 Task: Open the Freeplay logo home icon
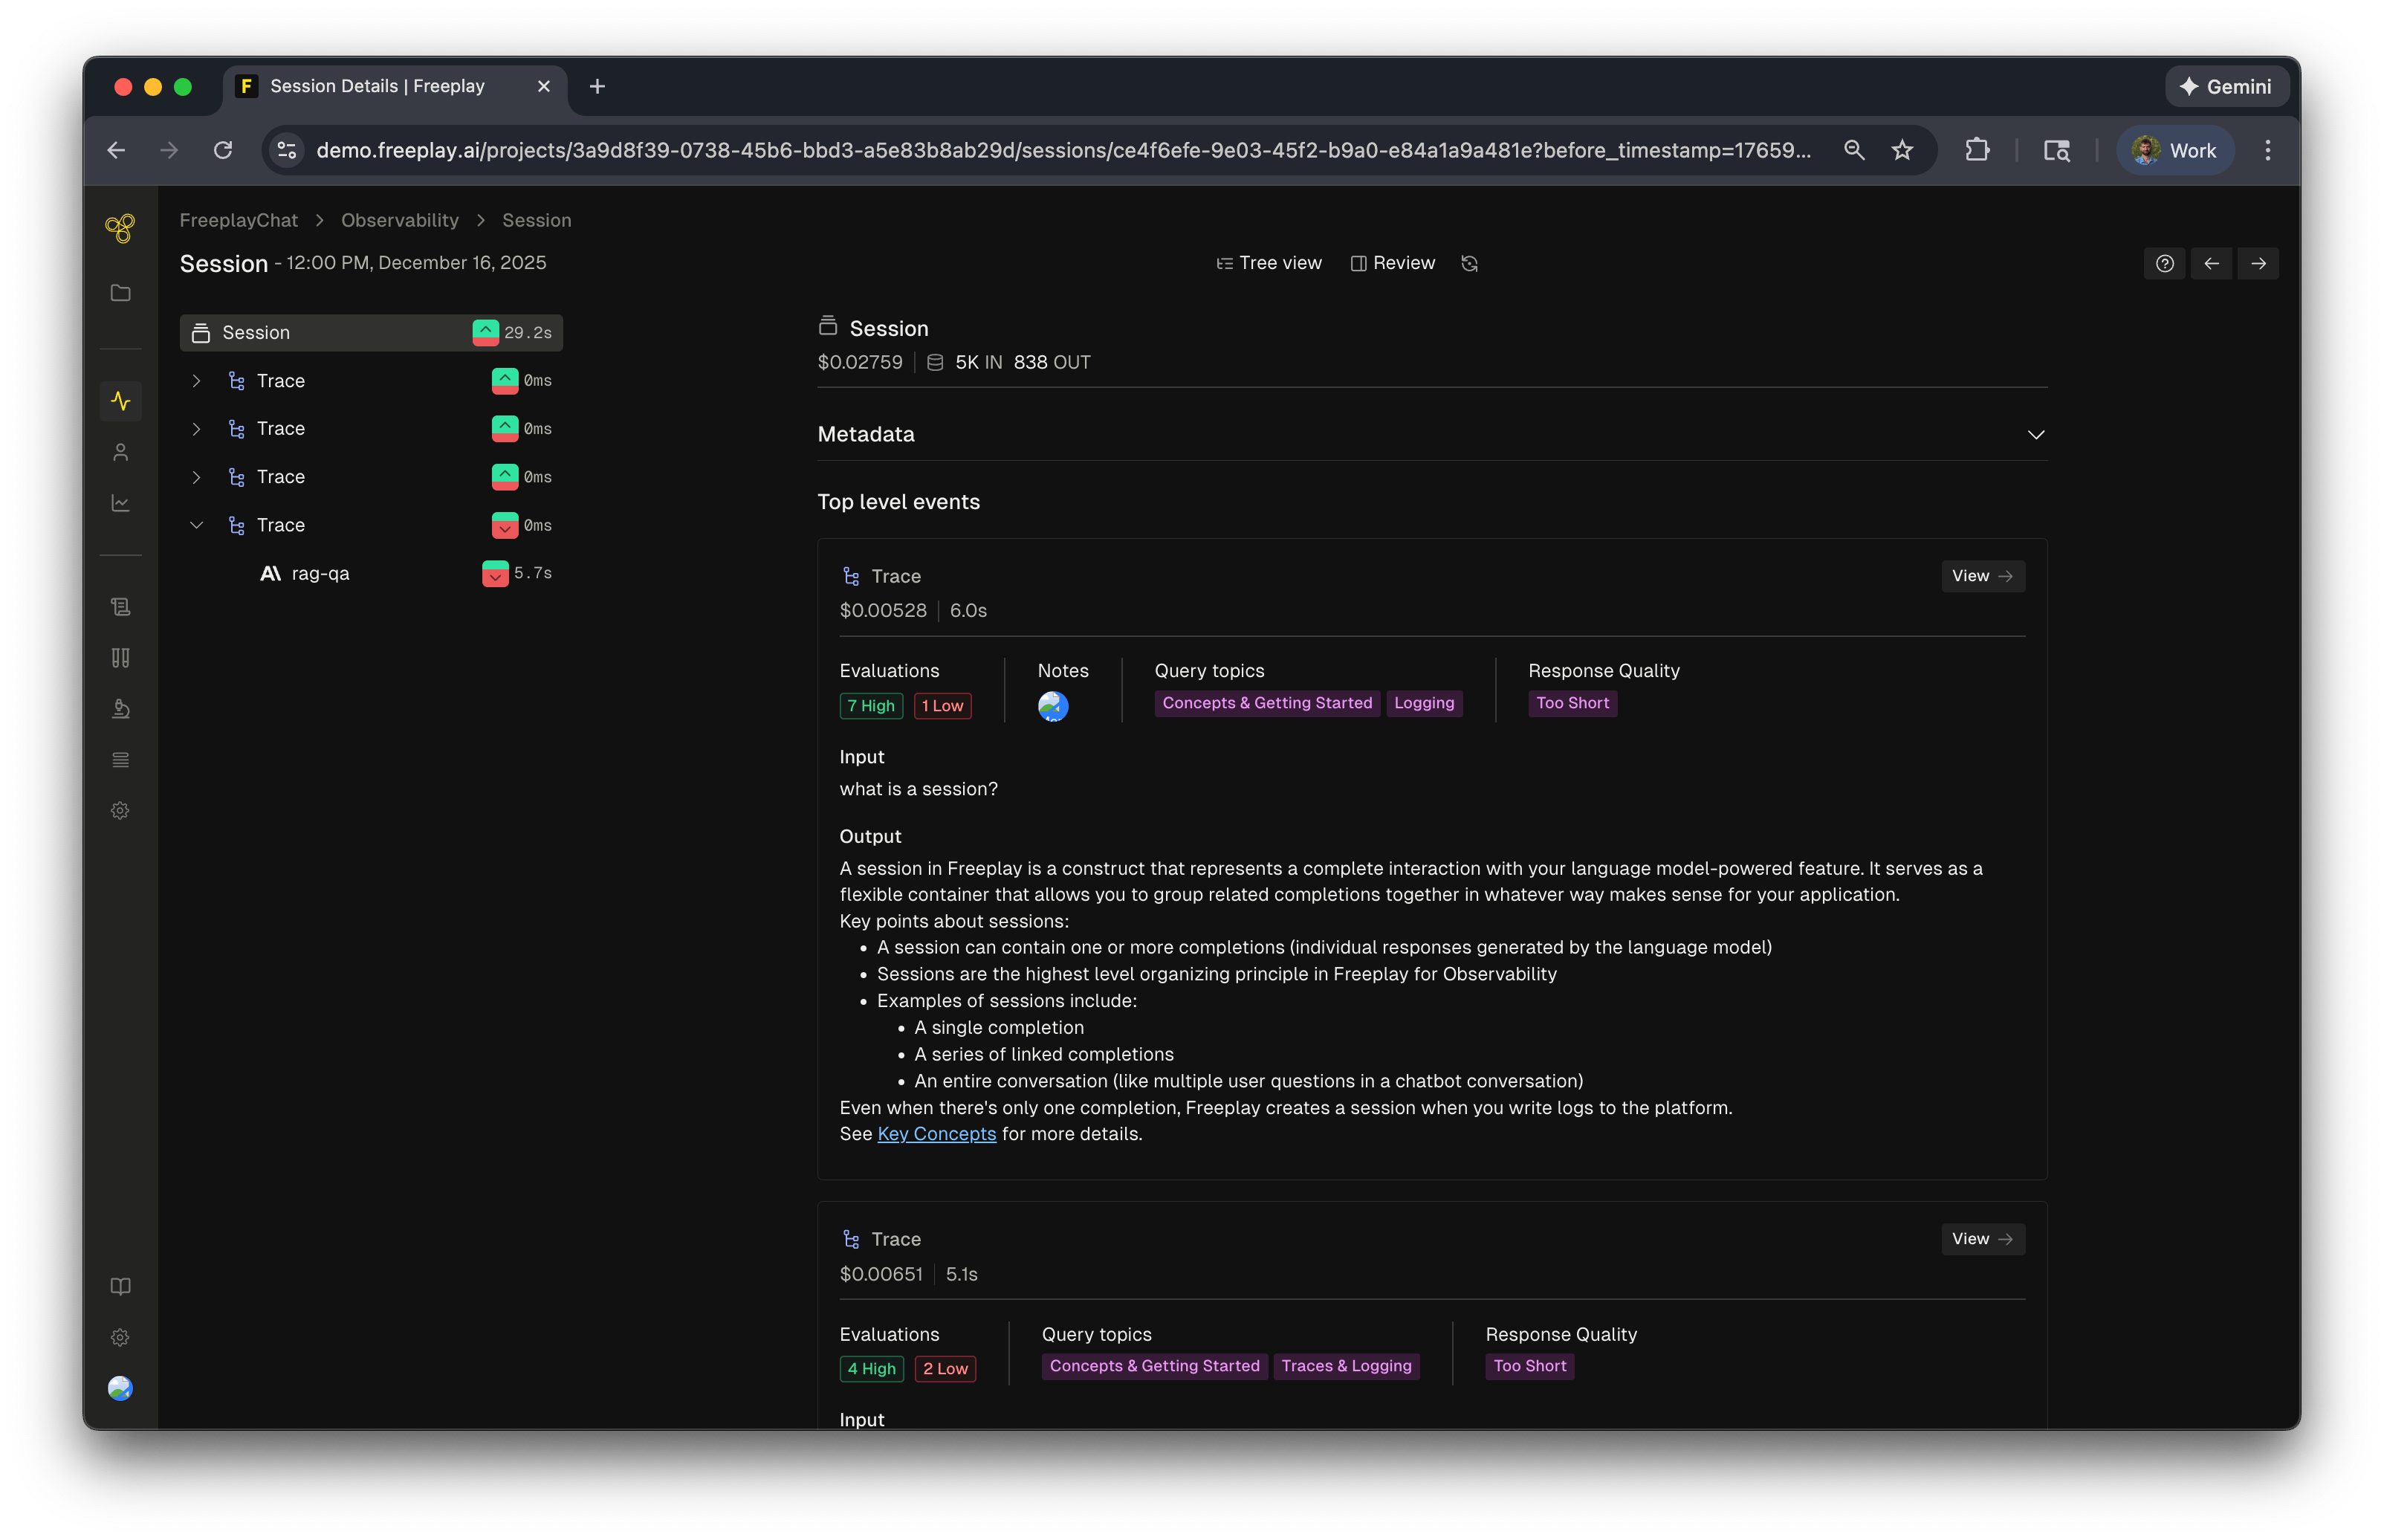click(120, 228)
